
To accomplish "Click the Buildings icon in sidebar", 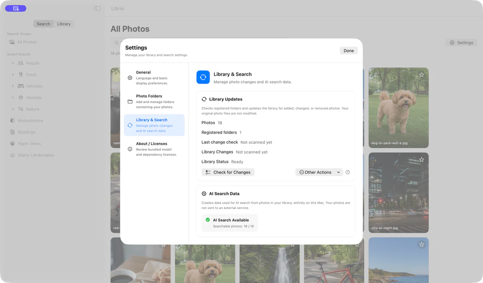I will pyautogui.click(x=12, y=132).
